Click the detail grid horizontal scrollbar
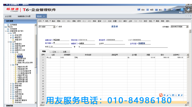This screenshot has height=107, width=192. pos(113,105)
